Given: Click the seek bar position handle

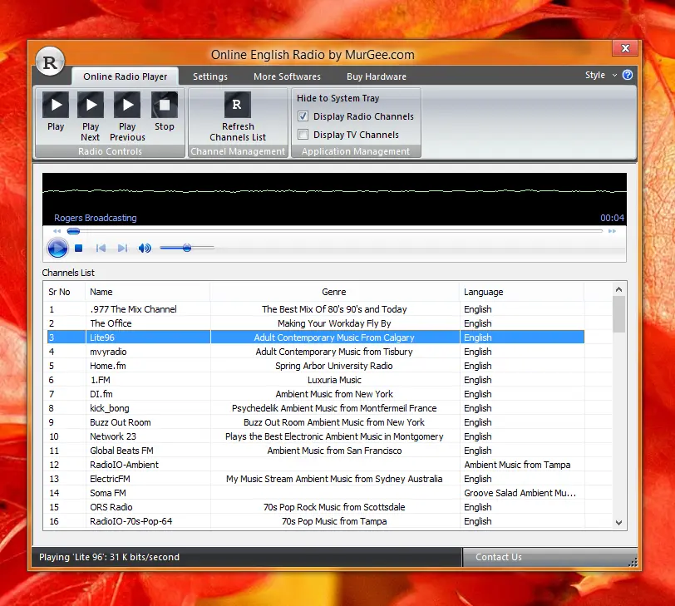Looking at the screenshot, I should [74, 231].
